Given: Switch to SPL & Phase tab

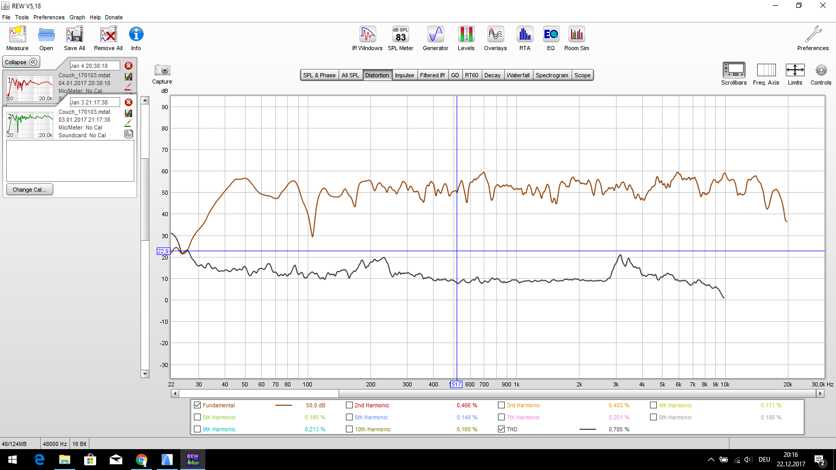Looking at the screenshot, I should 319,75.
